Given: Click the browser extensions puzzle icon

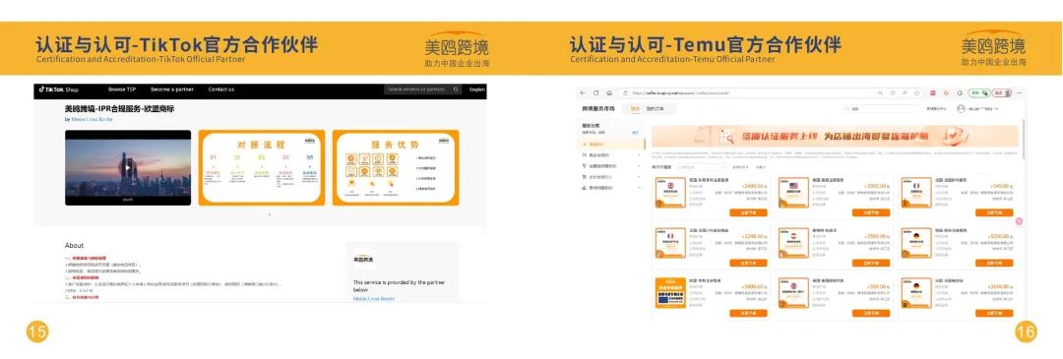Looking at the screenshot, I should (x=960, y=92).
